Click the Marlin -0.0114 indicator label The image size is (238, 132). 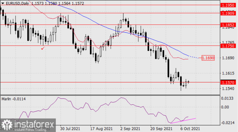[x=14, y=99]
